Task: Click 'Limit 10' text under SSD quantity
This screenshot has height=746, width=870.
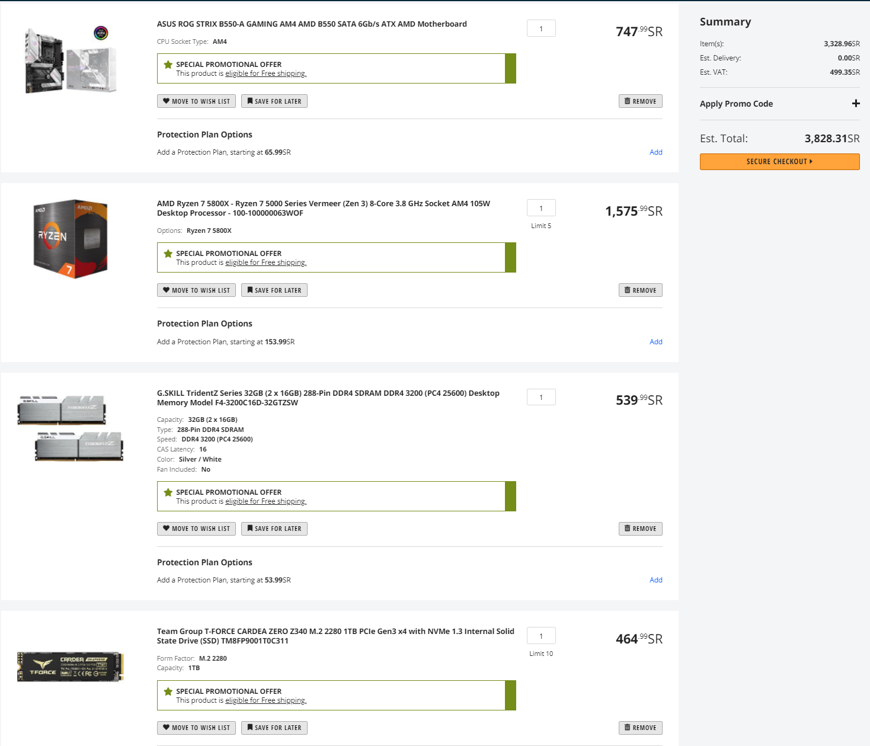Action: click(x=541, y=654)
